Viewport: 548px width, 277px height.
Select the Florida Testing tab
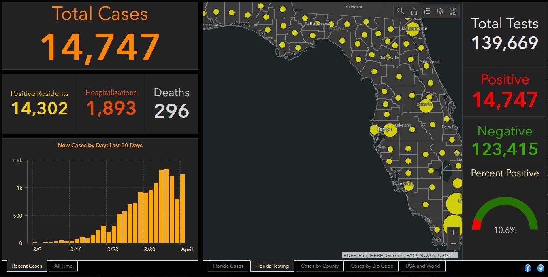coord(272,266)
